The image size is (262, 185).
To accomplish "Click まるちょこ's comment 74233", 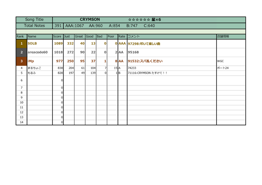I will pos(132,68).
